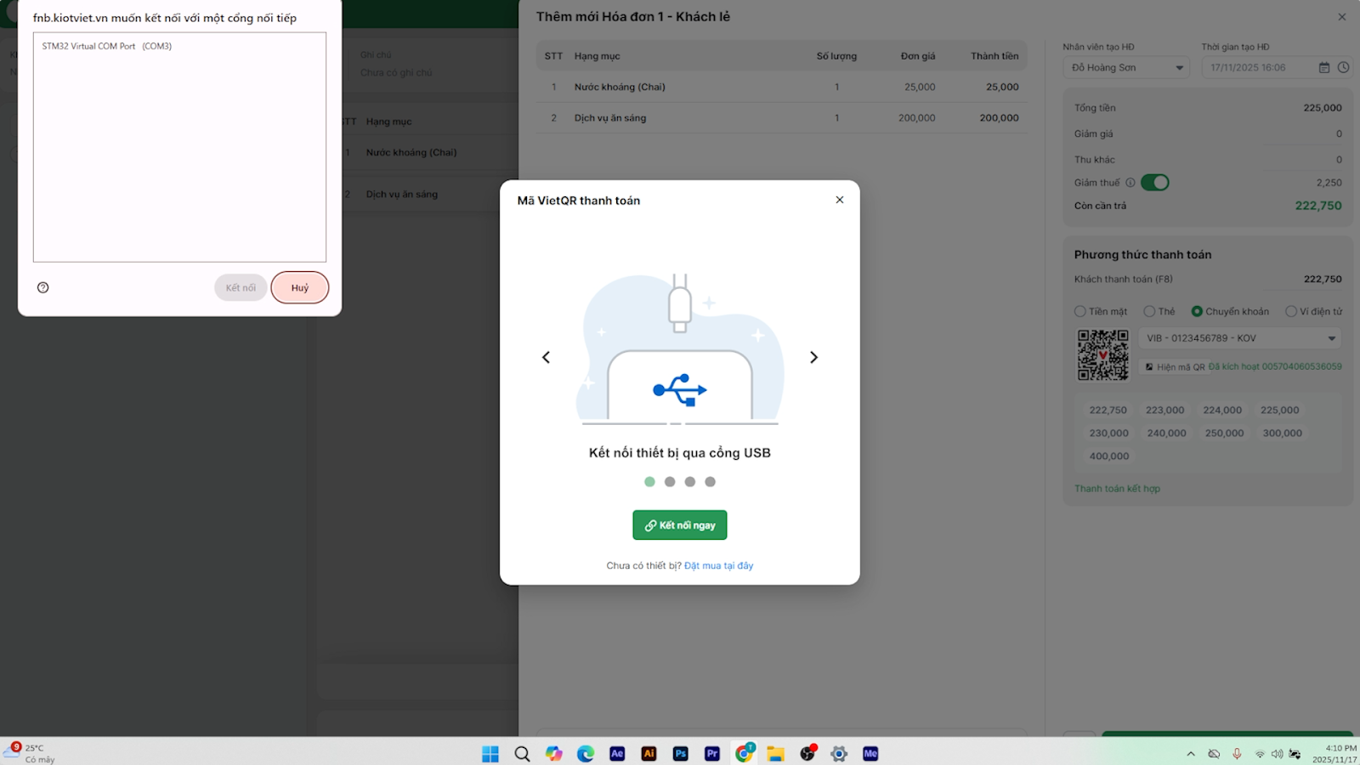
Task: Jump to the second carousel dot
Action: [670, 482]
